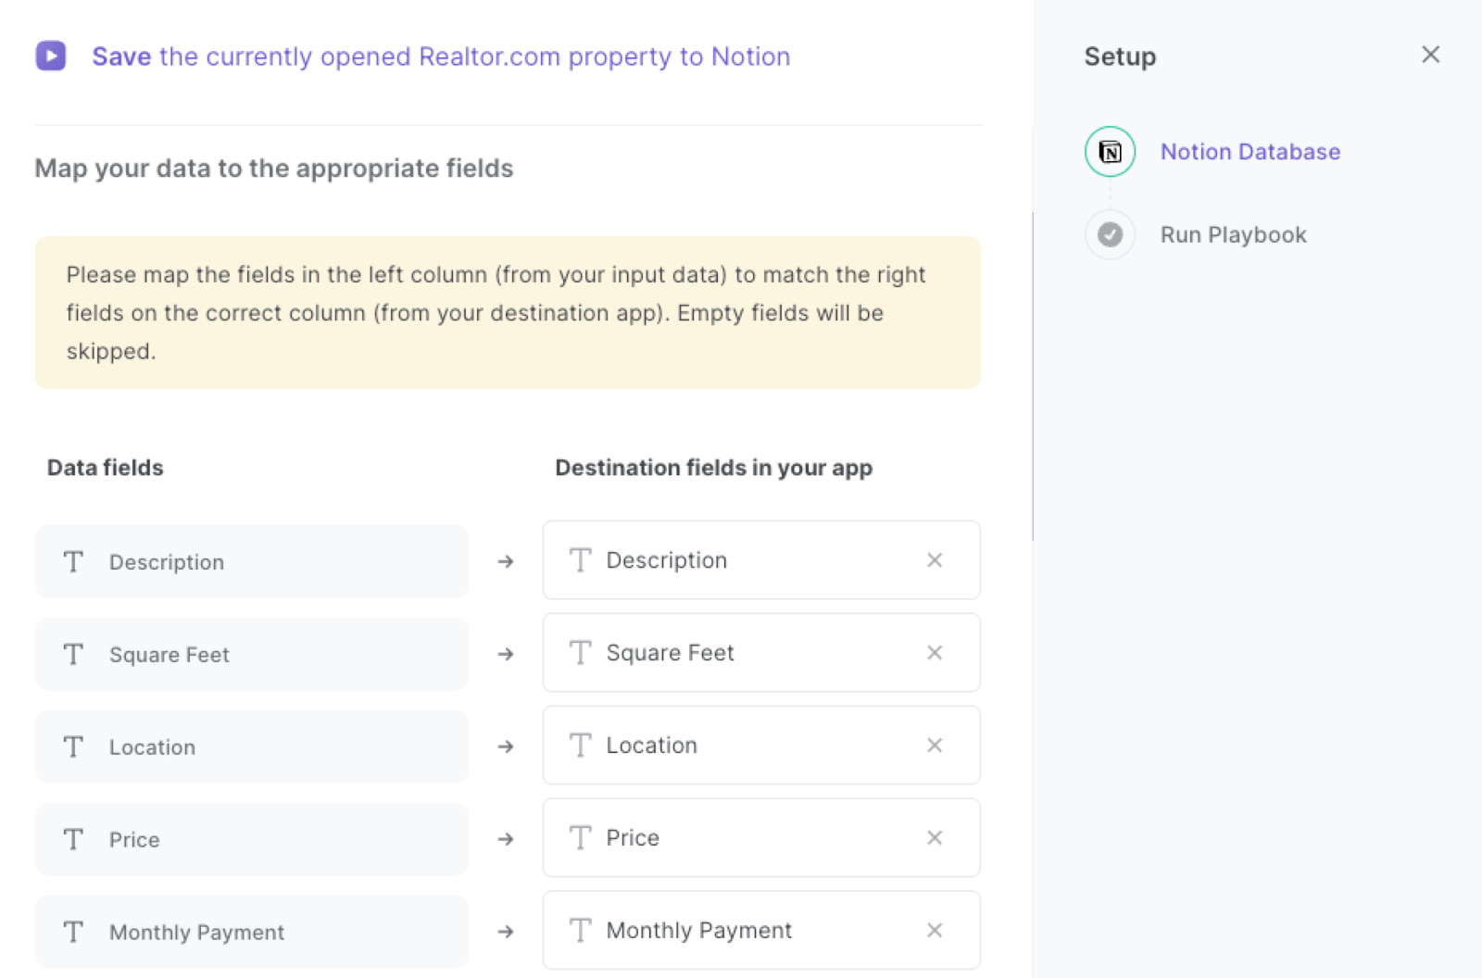
Task: Close the Setup panel
Action: 1430,55
